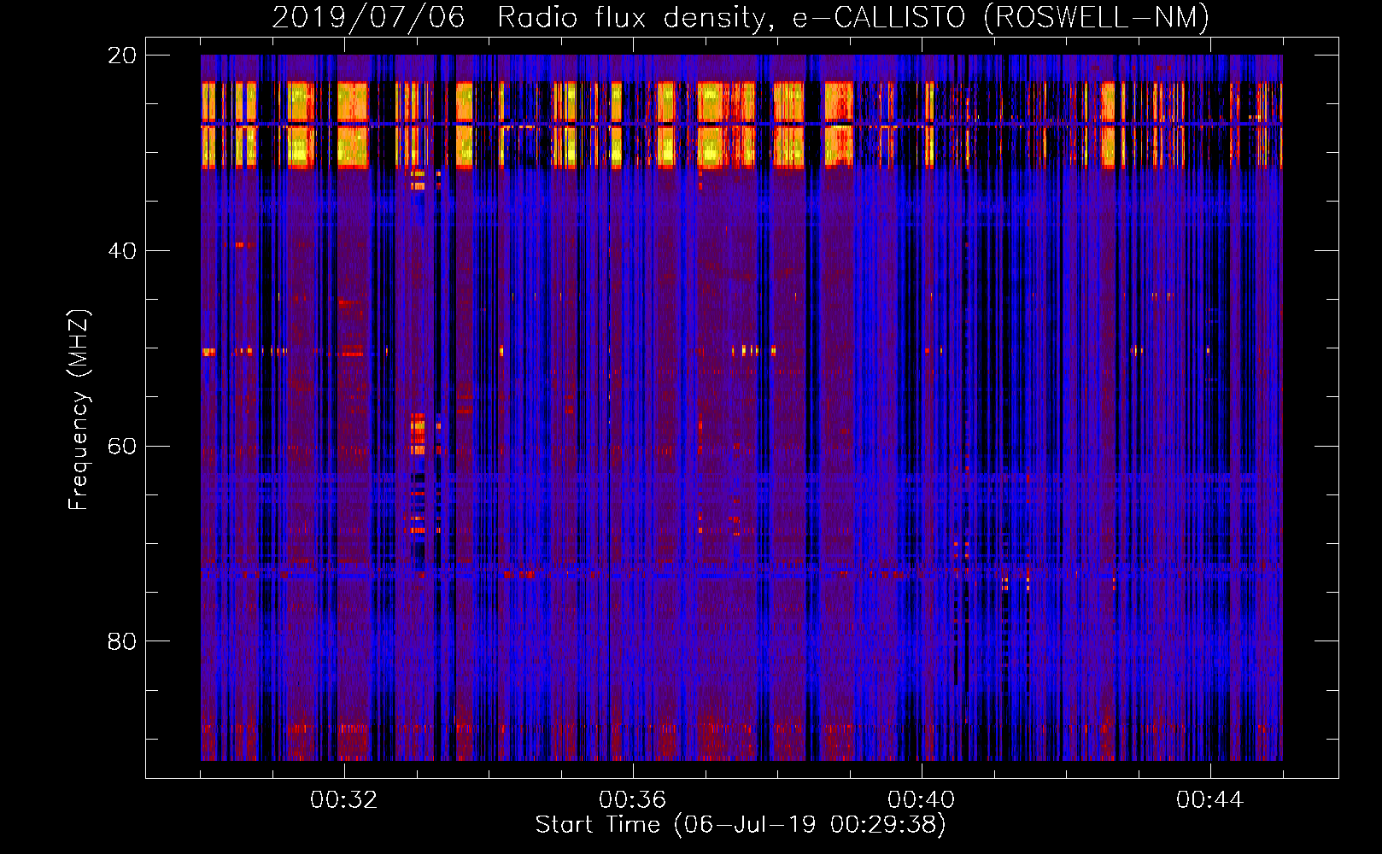This screenshot has width=1382, height=854.
Task: Click the "Frequency (MHZ)" axis label
Action: point(78,409)
